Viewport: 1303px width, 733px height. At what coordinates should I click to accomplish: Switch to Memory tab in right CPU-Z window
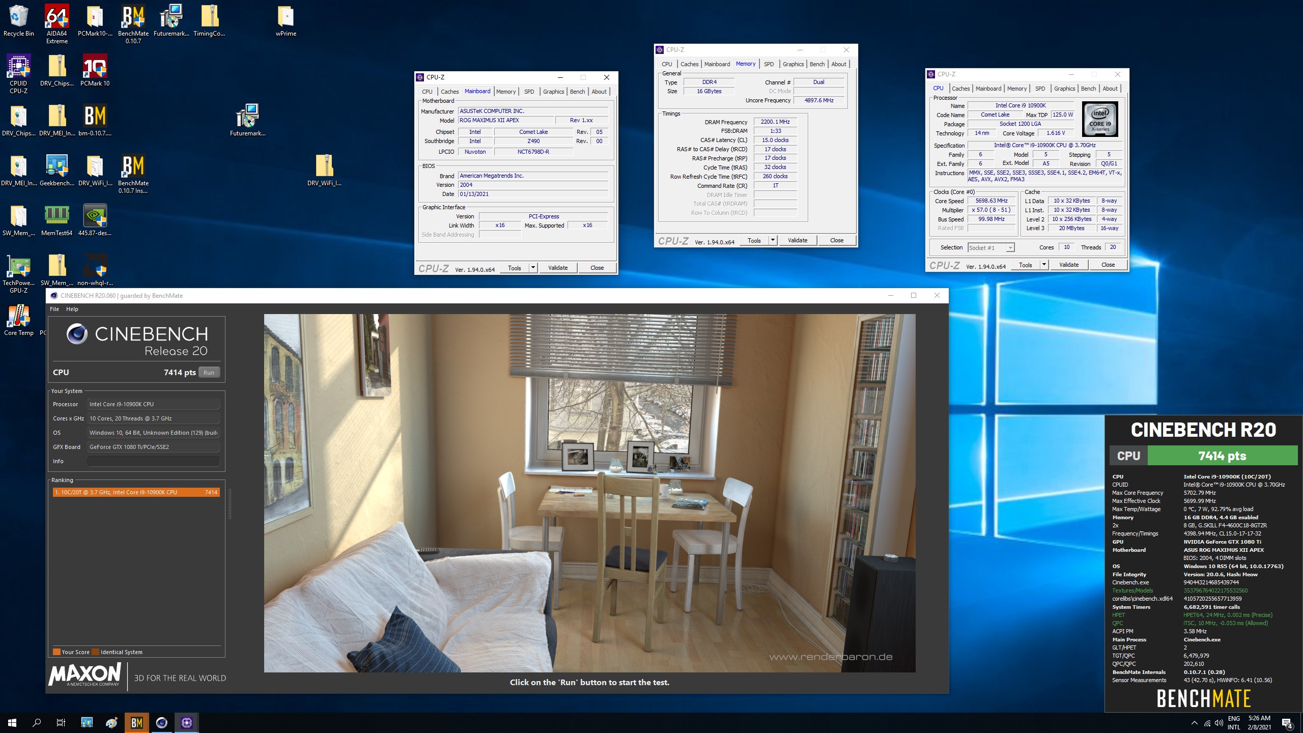(1017, 89)
